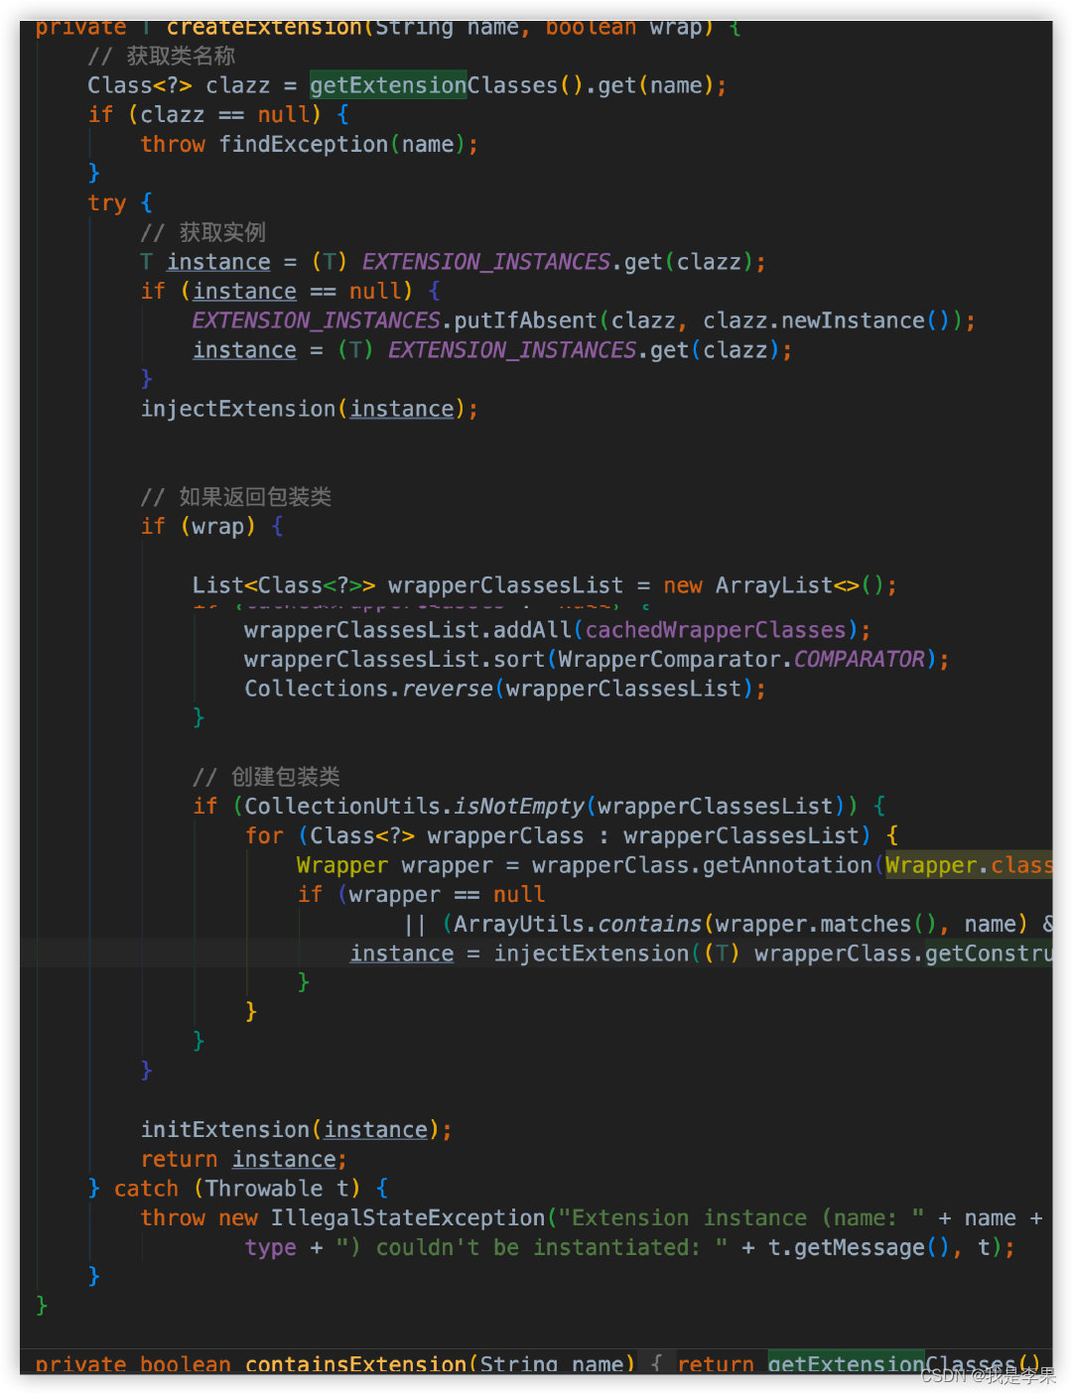Screen dimensions: 1072x1394
Task: Click getExtensionClasses in the clazz assignment line
Action: 434,85
